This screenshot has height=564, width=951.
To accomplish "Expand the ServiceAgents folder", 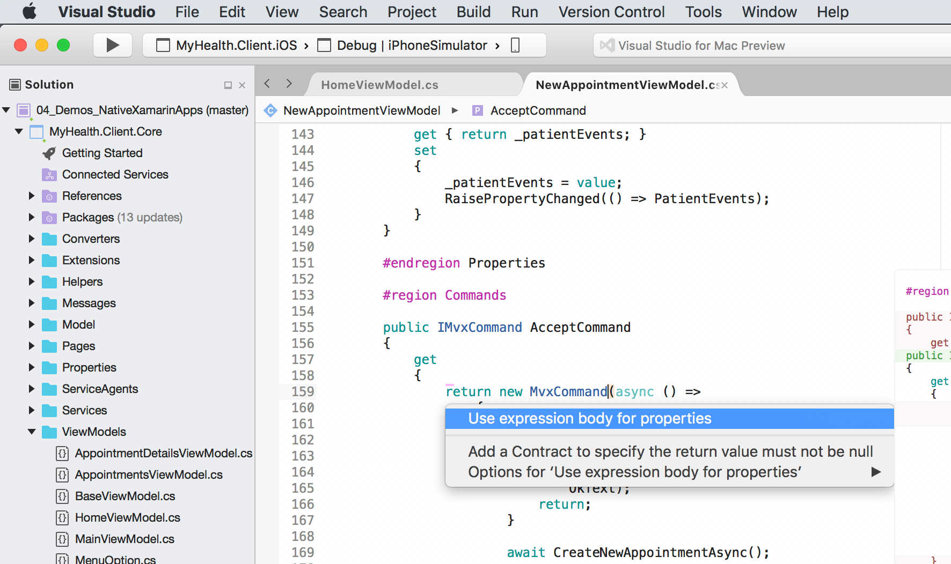I will [32, 389].
